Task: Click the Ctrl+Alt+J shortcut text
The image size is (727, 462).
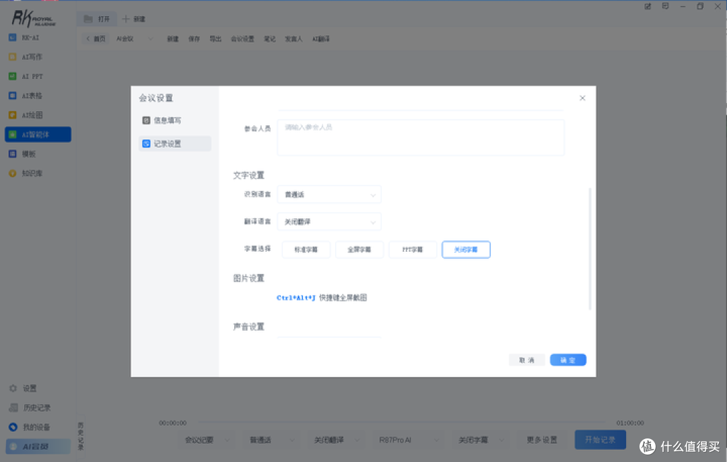Action: pyautogui.click(x=296, y=298)
